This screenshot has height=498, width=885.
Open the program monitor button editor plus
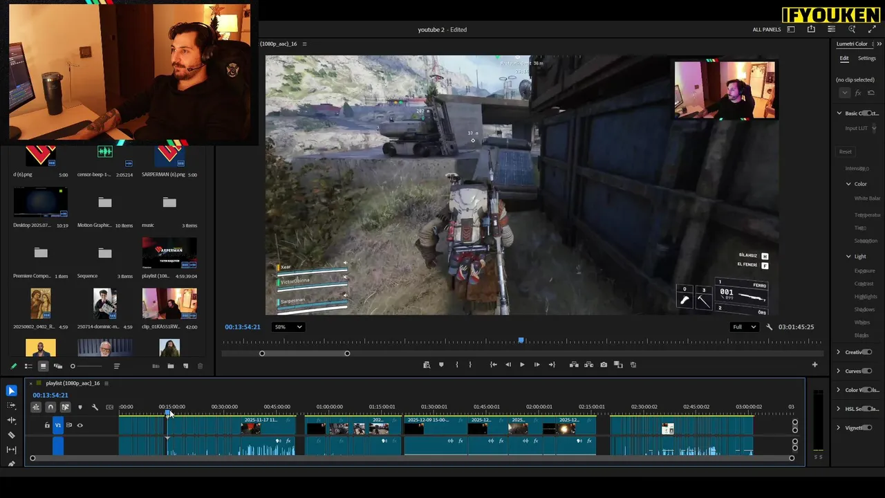(x=814, y=365)
